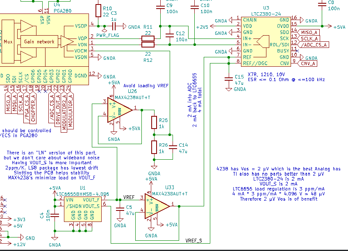This screenshot has width=348, height=251.
Task: Click the VOCM pin name on PGA280
Action: [81, 51]
